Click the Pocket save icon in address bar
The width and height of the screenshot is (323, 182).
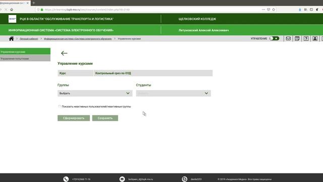point(268,10)
